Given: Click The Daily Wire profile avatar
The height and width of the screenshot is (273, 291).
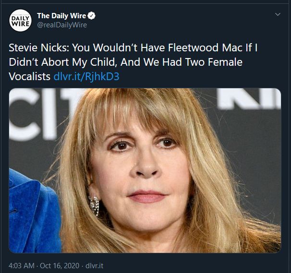Looking at the screenshot, I should click(20, 21).
